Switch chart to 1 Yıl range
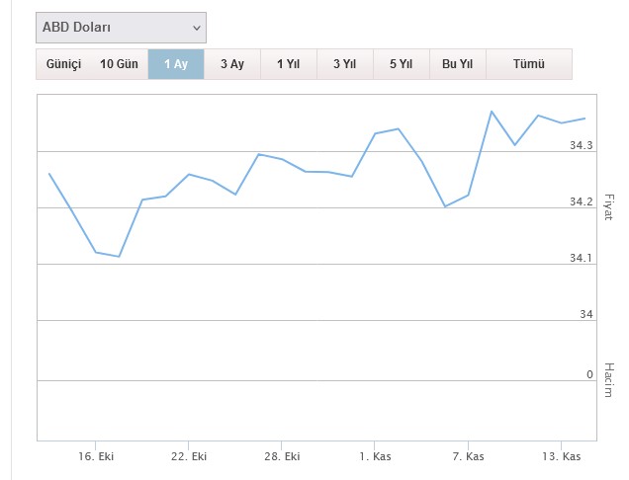The height and width of the screenshot is (480, 629). pyautogui.click(x=289, y=64)
